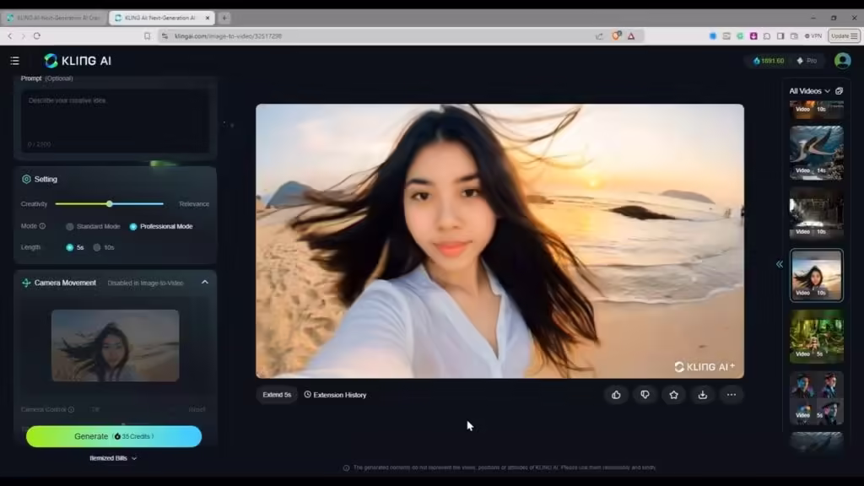Select the beach woman 10s video thumbnail
Screen dimensions: 864x486
coord(816,275)
